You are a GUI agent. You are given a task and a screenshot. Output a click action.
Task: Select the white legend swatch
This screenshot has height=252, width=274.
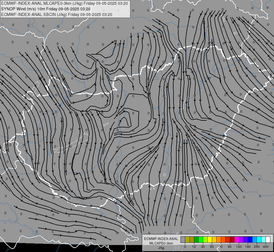[268, 239]
